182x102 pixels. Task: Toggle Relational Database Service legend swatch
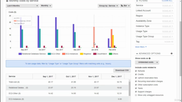20,54
